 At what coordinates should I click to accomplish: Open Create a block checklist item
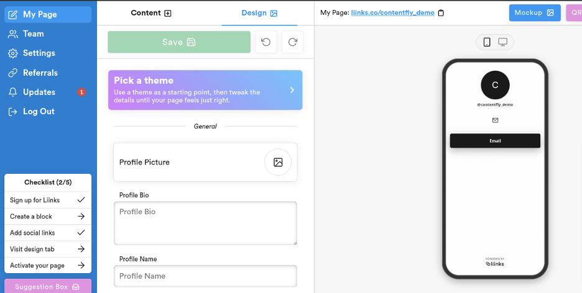point(48,217)
